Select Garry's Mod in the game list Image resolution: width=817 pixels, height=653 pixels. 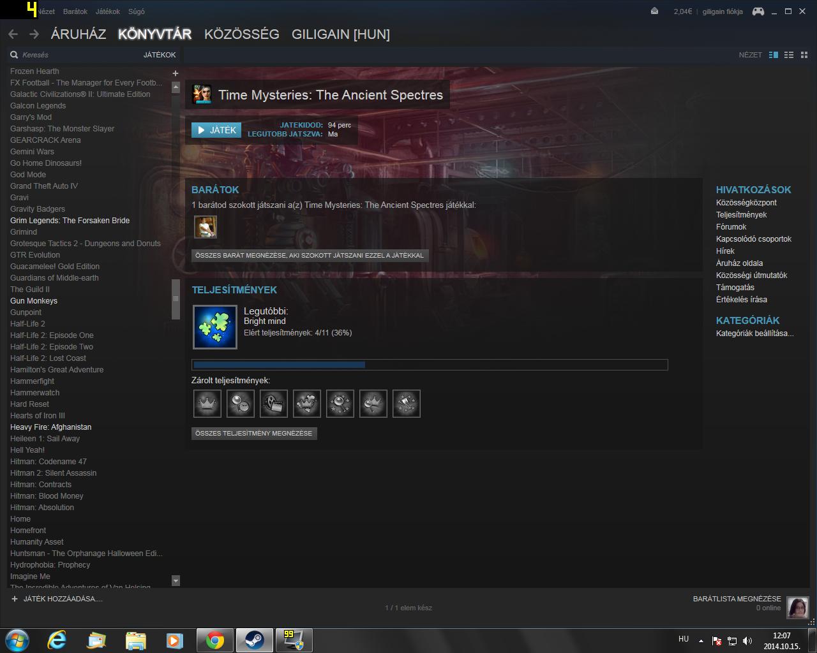(x=31, y=117)
